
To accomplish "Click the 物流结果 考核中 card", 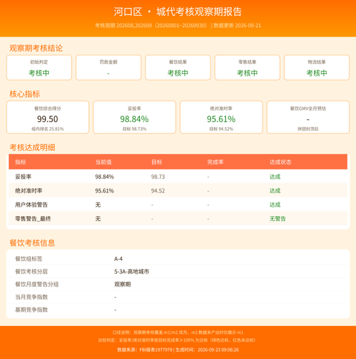I will tap(317, 67).
